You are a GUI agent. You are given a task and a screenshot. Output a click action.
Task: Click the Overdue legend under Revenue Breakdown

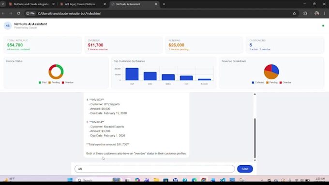[285, 83]
